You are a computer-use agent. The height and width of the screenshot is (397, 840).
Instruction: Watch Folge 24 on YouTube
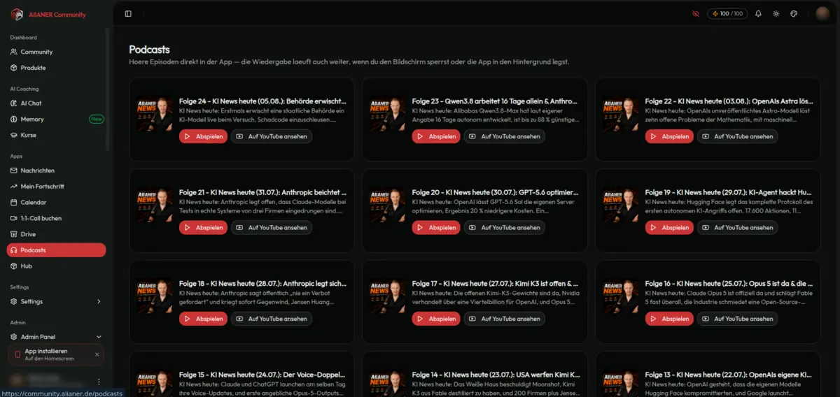272,136
